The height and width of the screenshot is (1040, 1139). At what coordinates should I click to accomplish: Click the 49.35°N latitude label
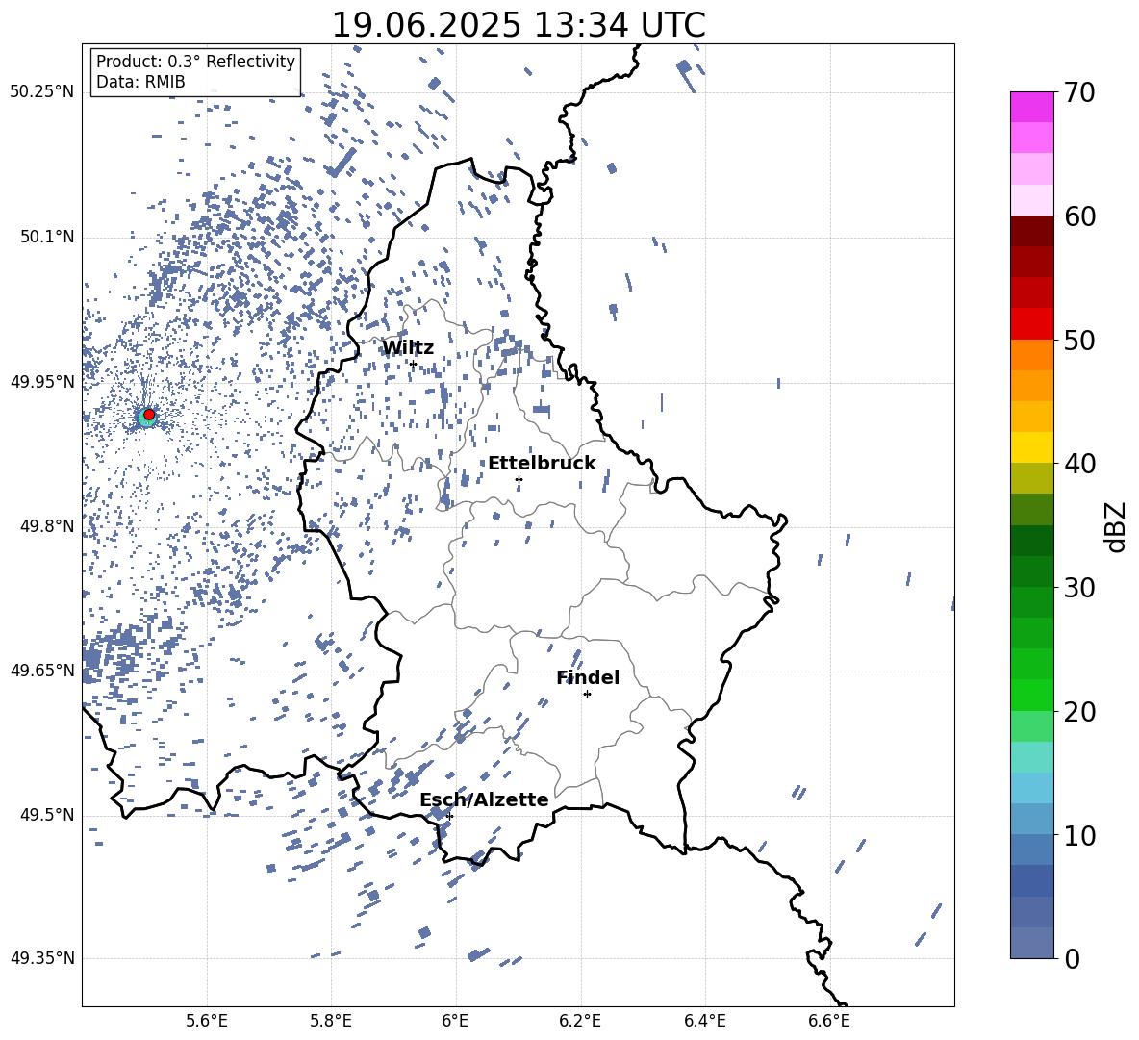tap(42, 958)
